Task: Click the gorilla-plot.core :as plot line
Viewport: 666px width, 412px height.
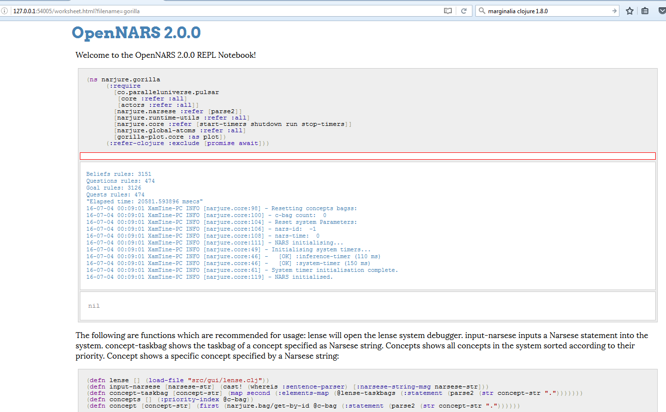Action: tap(170, 137)
